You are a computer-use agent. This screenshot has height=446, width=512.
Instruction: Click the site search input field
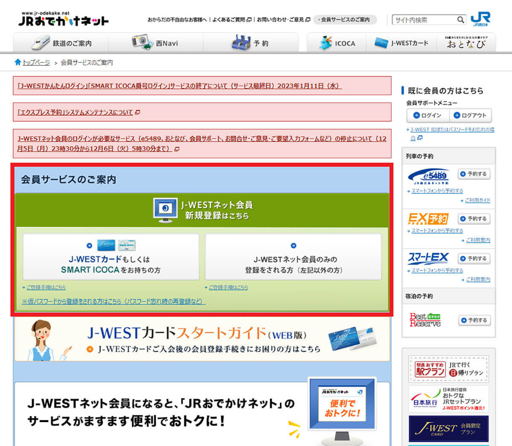424,20
